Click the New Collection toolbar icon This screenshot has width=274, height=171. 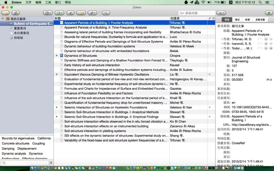[5, 13]
